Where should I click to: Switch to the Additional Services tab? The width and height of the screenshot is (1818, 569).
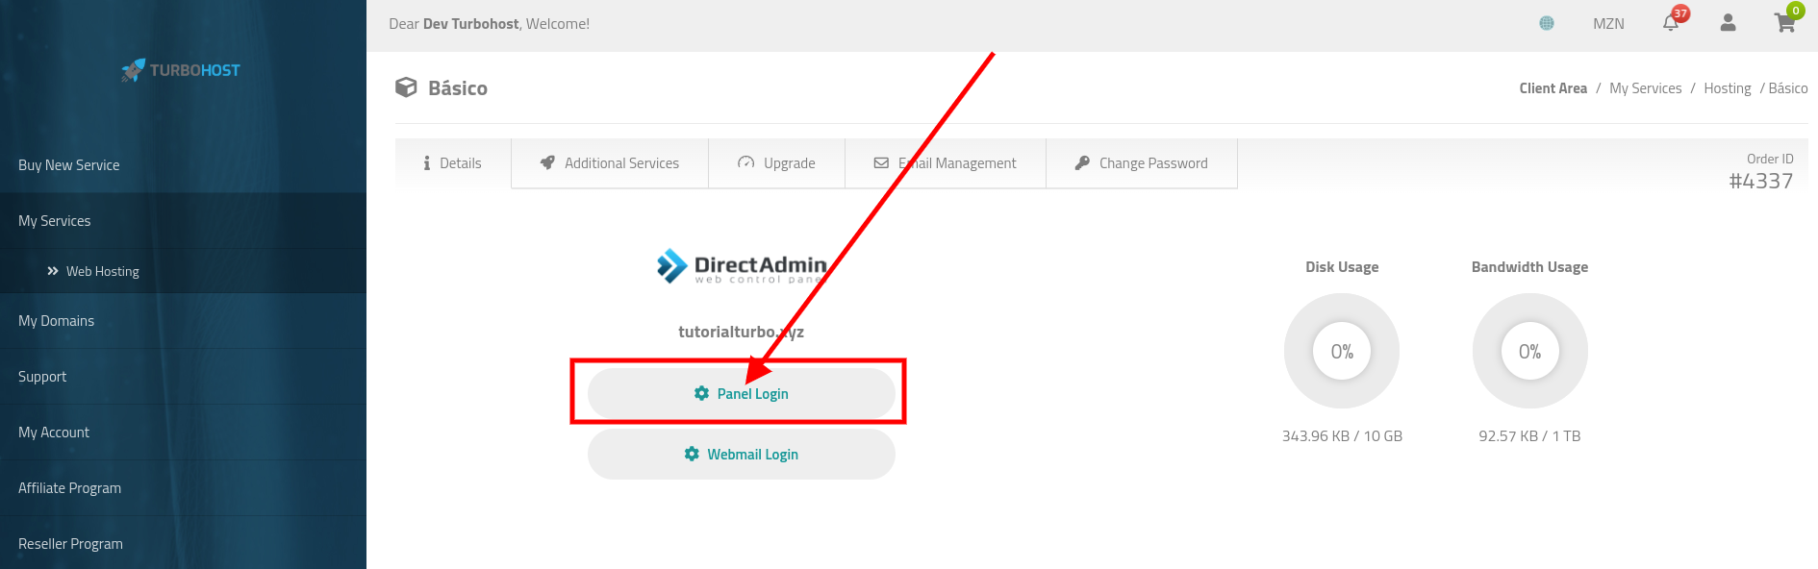(x=610, y=163)
